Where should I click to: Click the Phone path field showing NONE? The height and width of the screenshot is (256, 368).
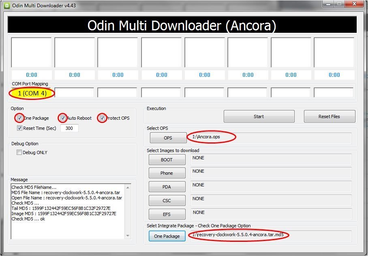pyautogui.click(x=271, y=173)
